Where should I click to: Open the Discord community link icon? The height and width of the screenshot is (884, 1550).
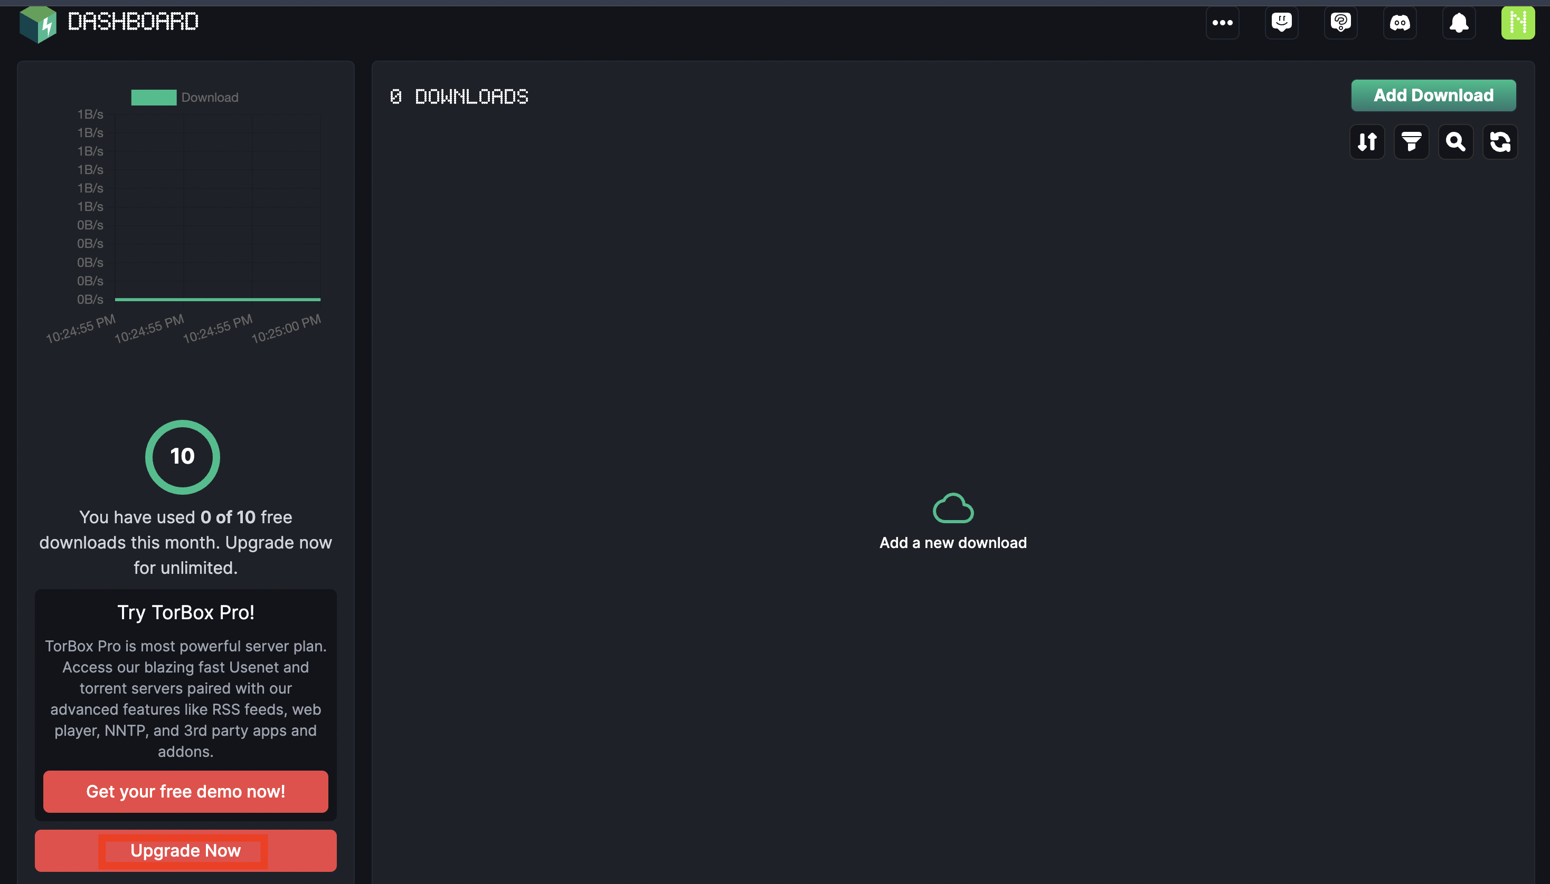click(1400, 23)
